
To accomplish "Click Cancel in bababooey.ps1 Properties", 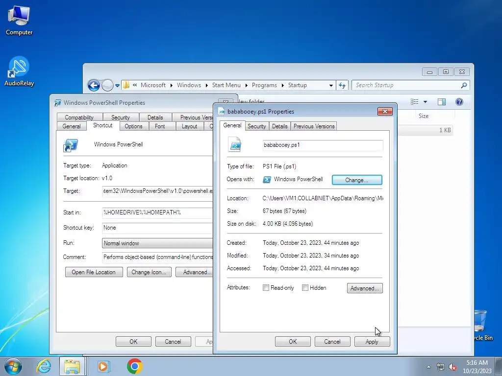I will (332, 341).
